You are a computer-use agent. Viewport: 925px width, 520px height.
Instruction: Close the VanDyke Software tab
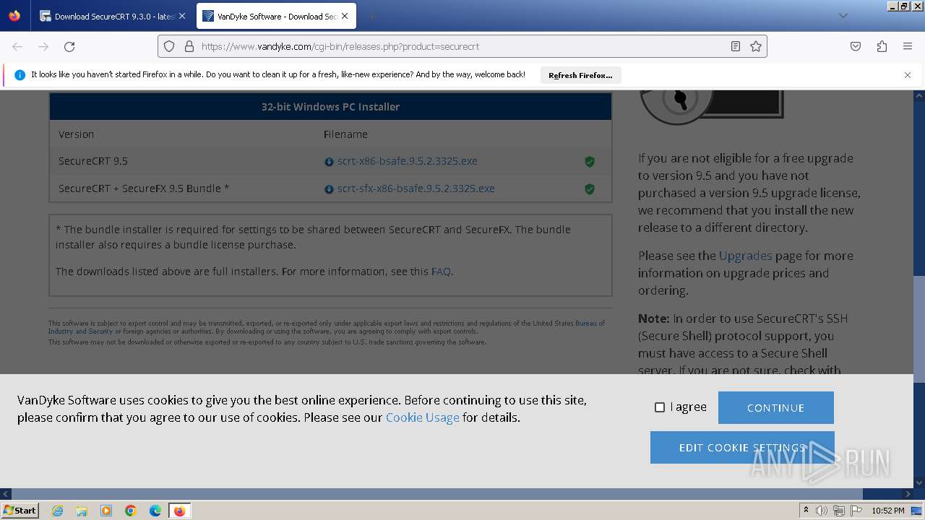point(345,16)
